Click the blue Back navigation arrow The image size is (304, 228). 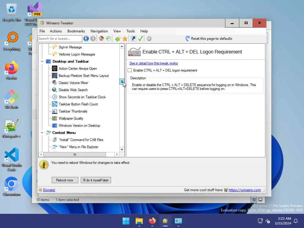[86, 39]
